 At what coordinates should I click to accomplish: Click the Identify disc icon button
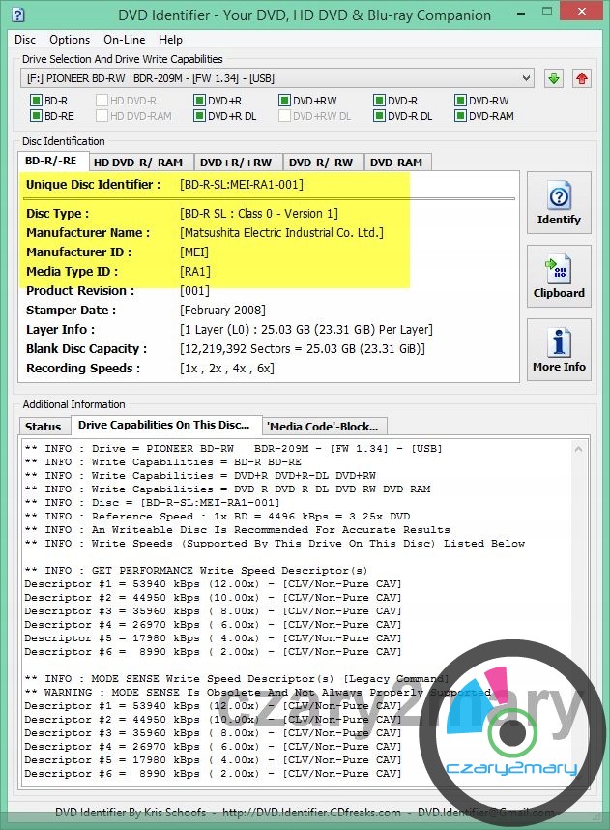click(x=559, y=204)
